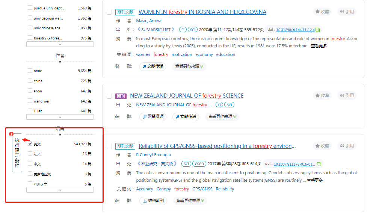Image resolution: width=373 pixels, height=214 pixels.
Task: Expand 查看其他来源 on the first result
Action: click(x=190, y=66)
